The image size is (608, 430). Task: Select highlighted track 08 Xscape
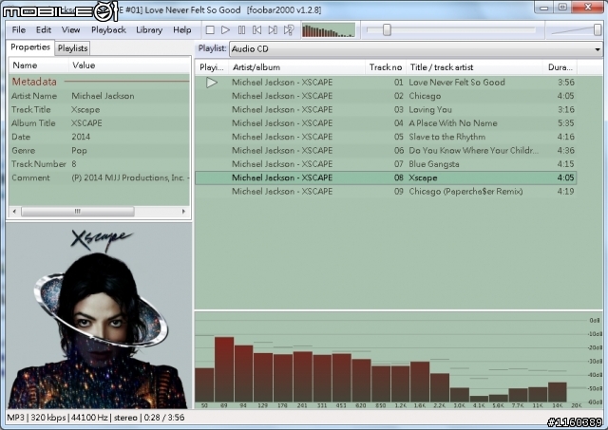tap(386, 178)
